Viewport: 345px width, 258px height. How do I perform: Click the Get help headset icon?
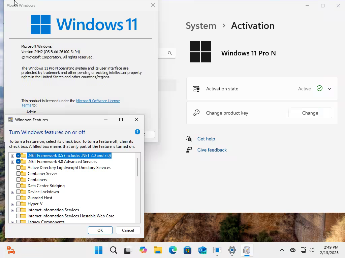(x=189, y=139)
